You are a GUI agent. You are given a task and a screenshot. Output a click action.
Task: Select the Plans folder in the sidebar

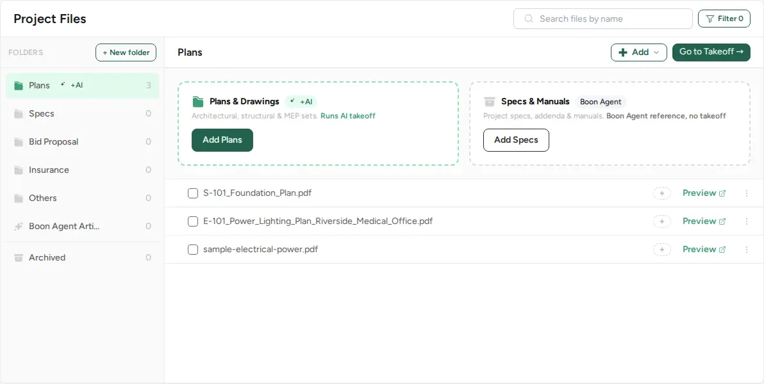(x=82, y=86)
